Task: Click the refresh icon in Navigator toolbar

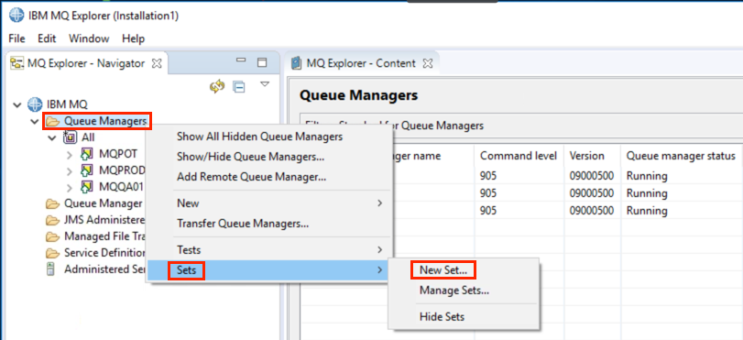Action: (217, 86)
